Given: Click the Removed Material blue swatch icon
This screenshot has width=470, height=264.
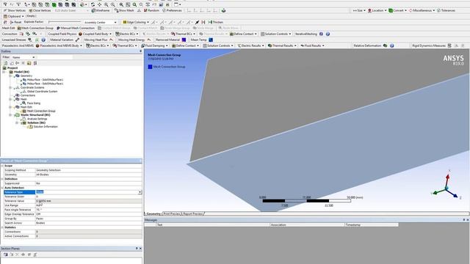Looking at the screenshot, I should (x=184, y=40).
